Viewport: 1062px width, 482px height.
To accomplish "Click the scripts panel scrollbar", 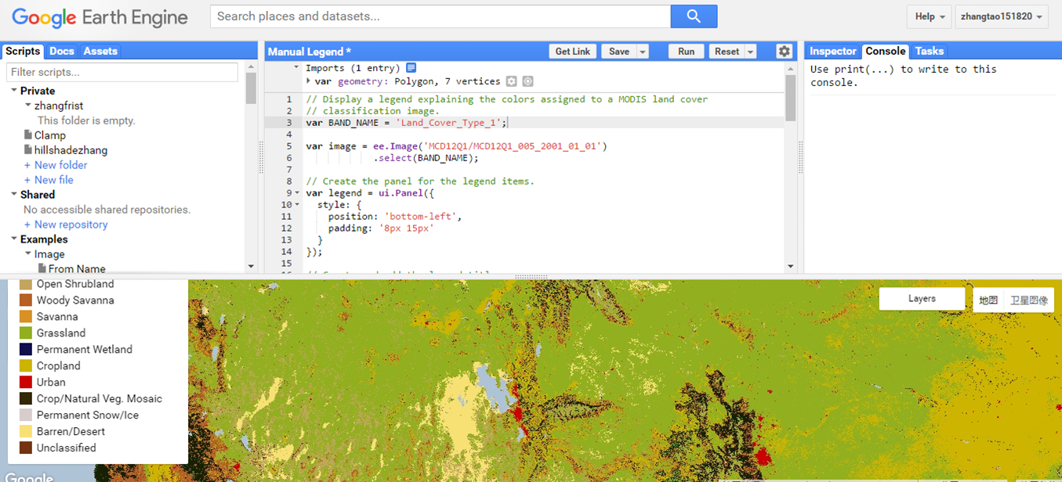I will [x=251, y=88].
